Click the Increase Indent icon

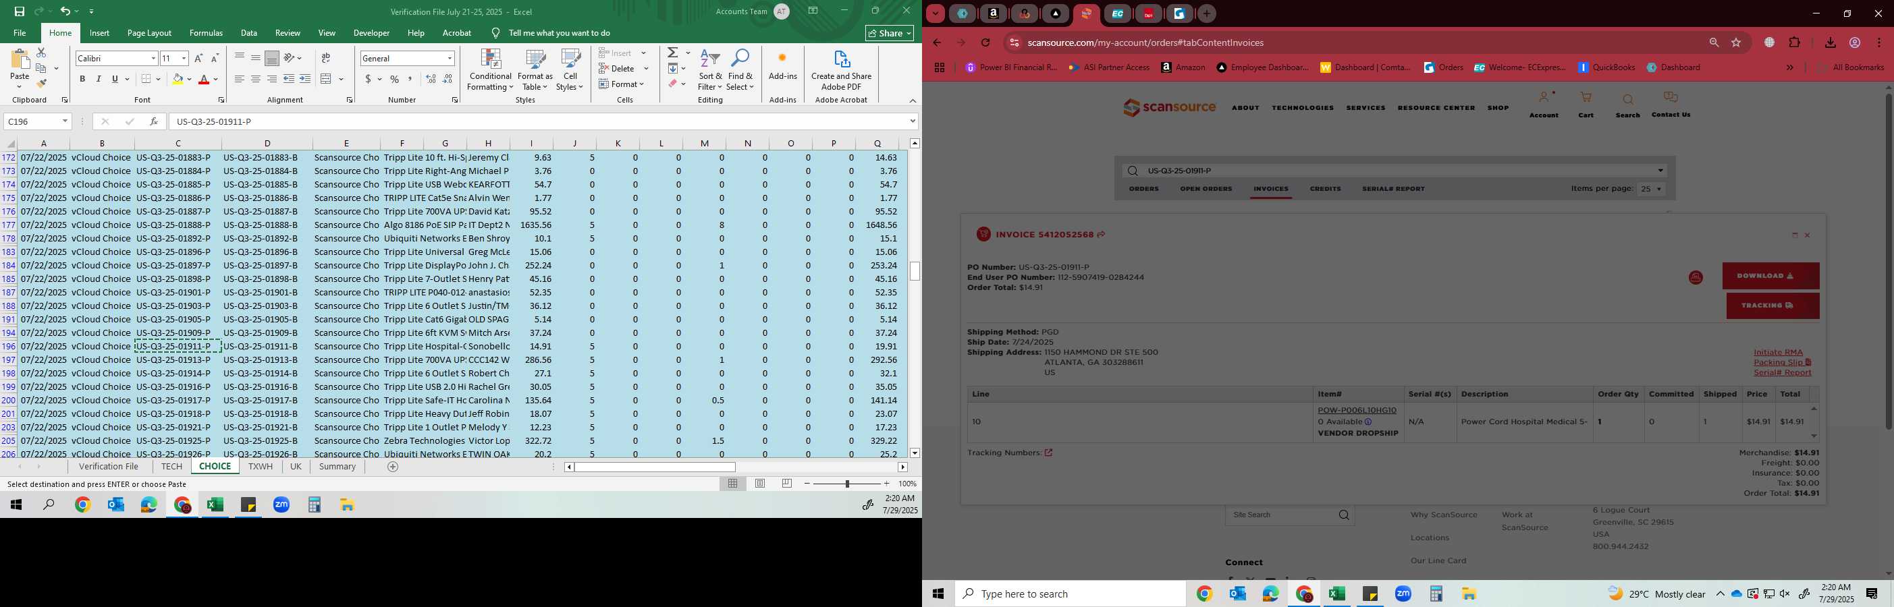[x=305, y=79]
